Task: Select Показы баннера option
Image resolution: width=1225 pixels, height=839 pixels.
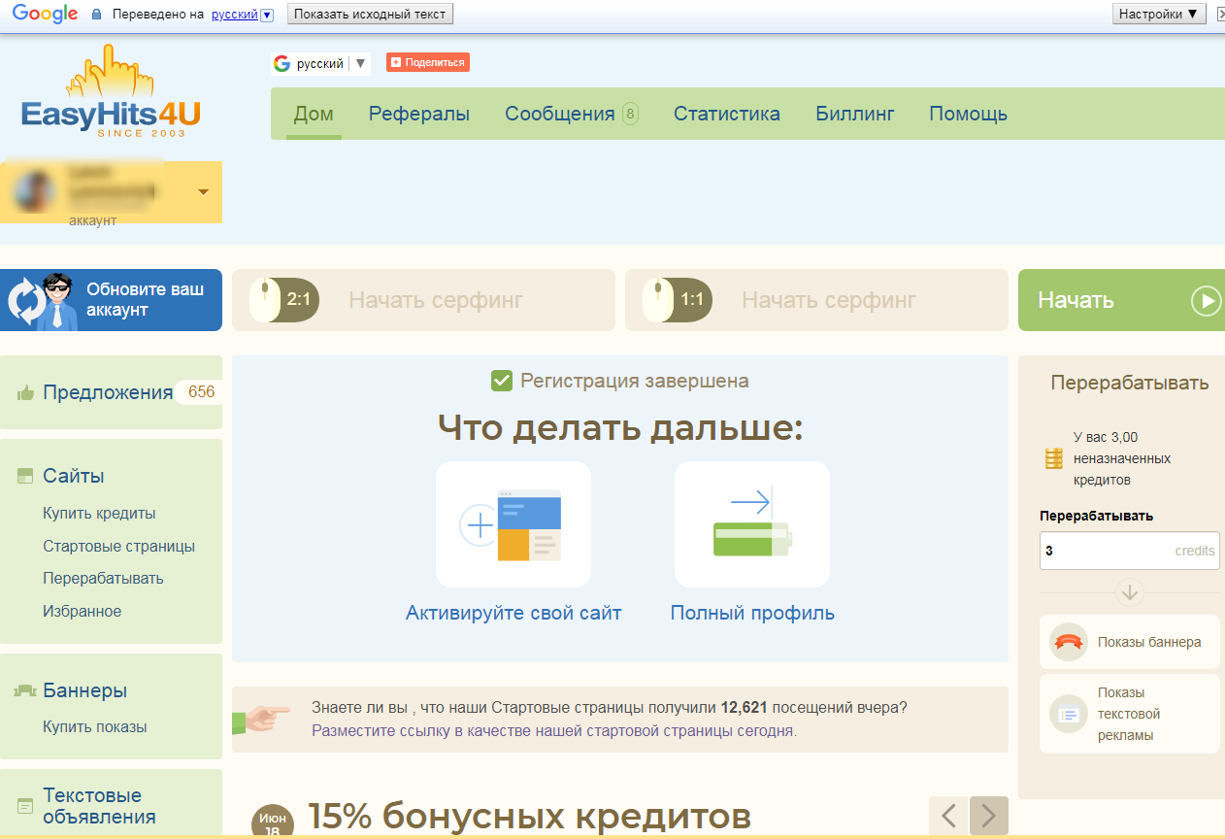Action: 1129,642
